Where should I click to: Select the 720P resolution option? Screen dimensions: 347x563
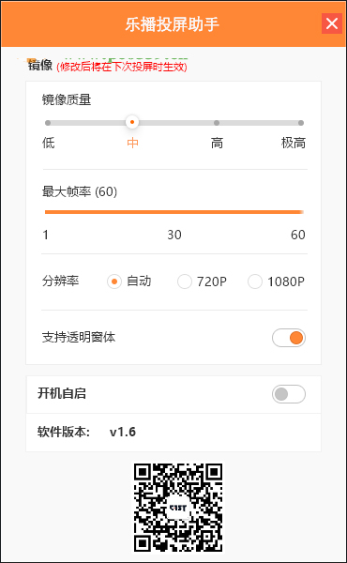click(185, 281)
